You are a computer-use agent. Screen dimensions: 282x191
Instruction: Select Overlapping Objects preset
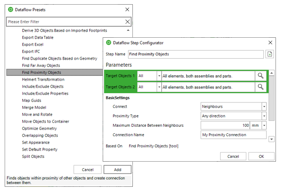tap(40, 136)
